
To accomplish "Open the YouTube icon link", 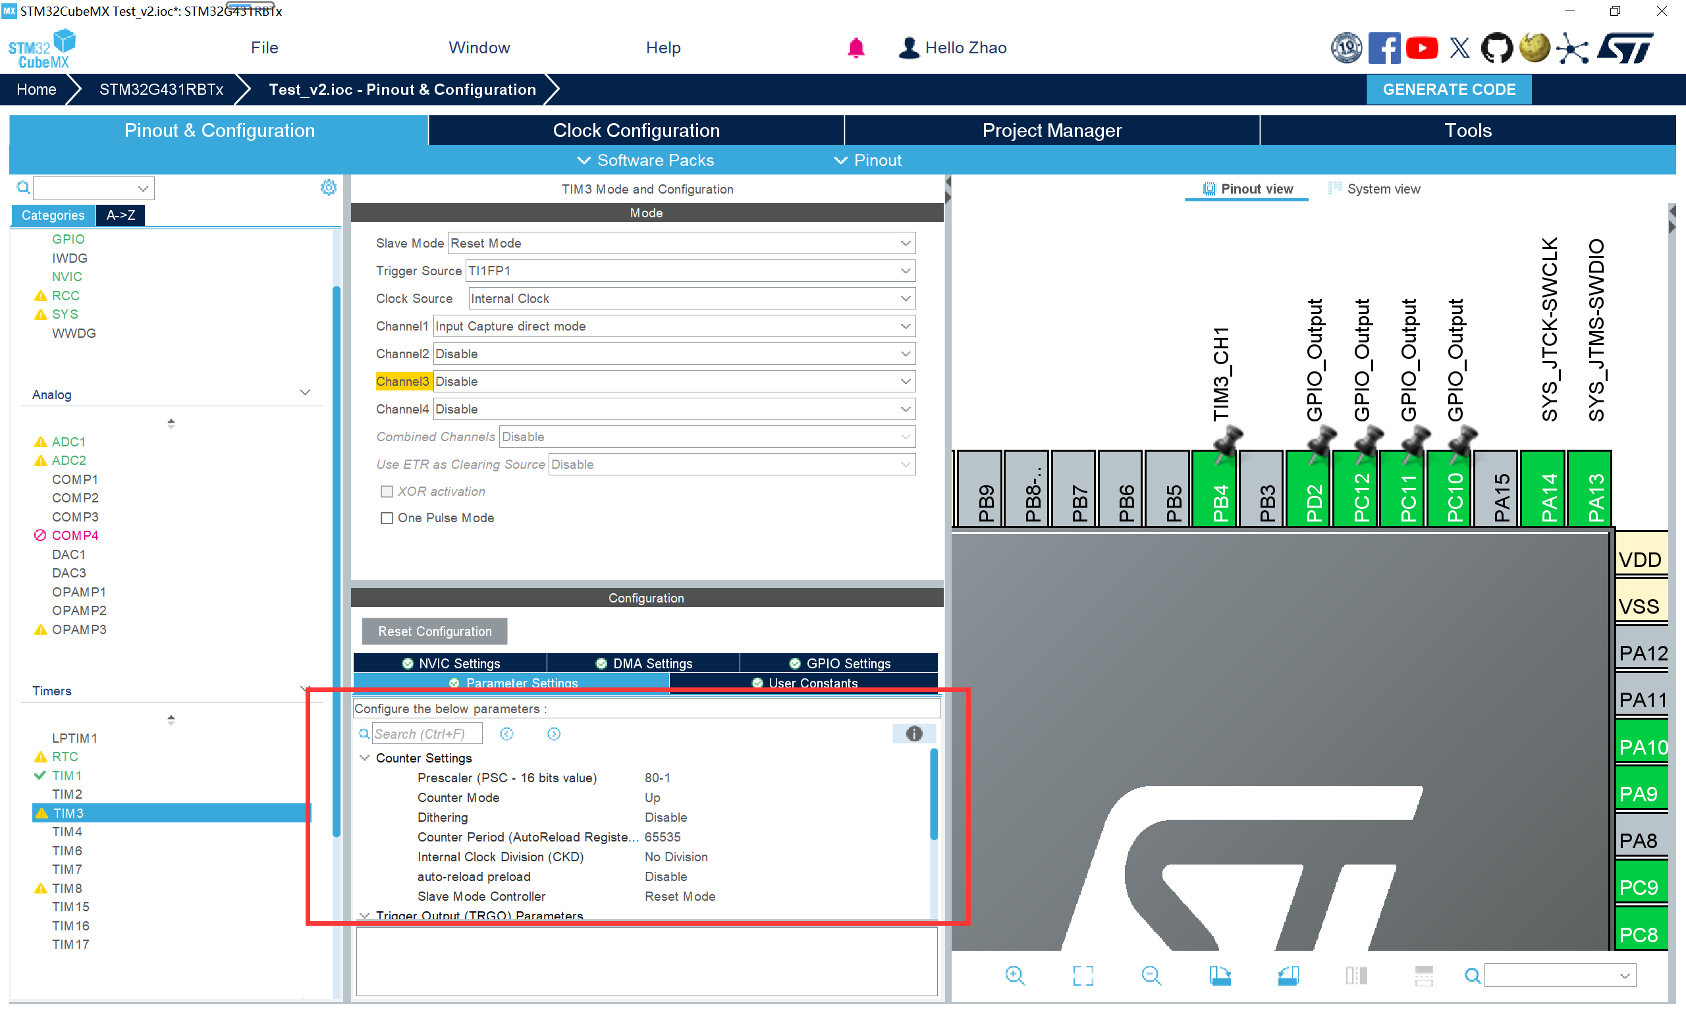I will tap(1421, 49).
